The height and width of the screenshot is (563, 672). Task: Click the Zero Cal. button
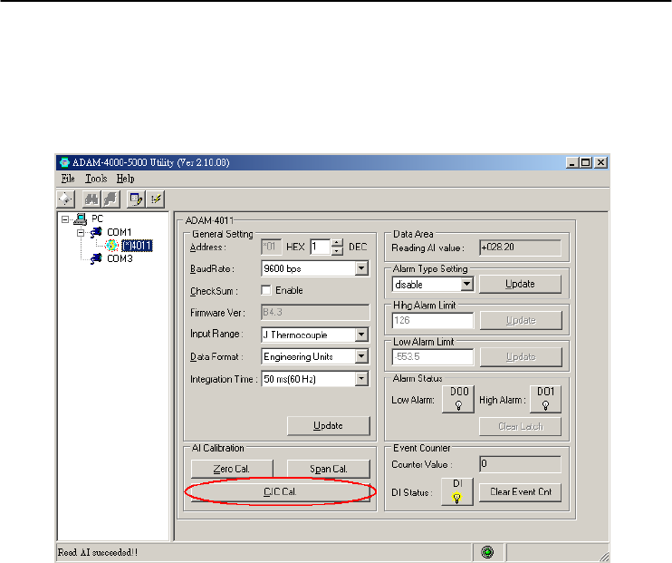tap(232, 469)
